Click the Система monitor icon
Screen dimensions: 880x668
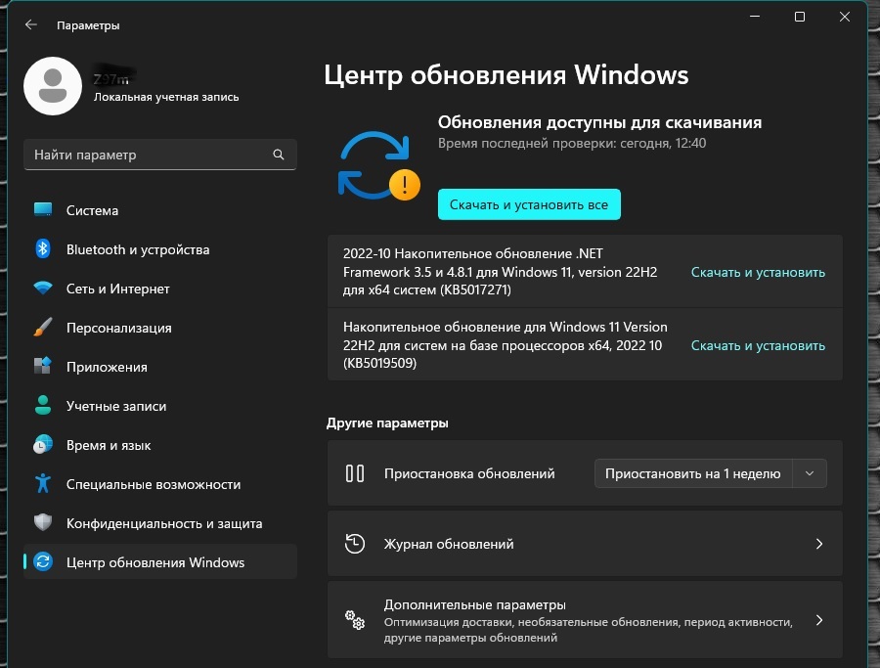click(43, 210)
